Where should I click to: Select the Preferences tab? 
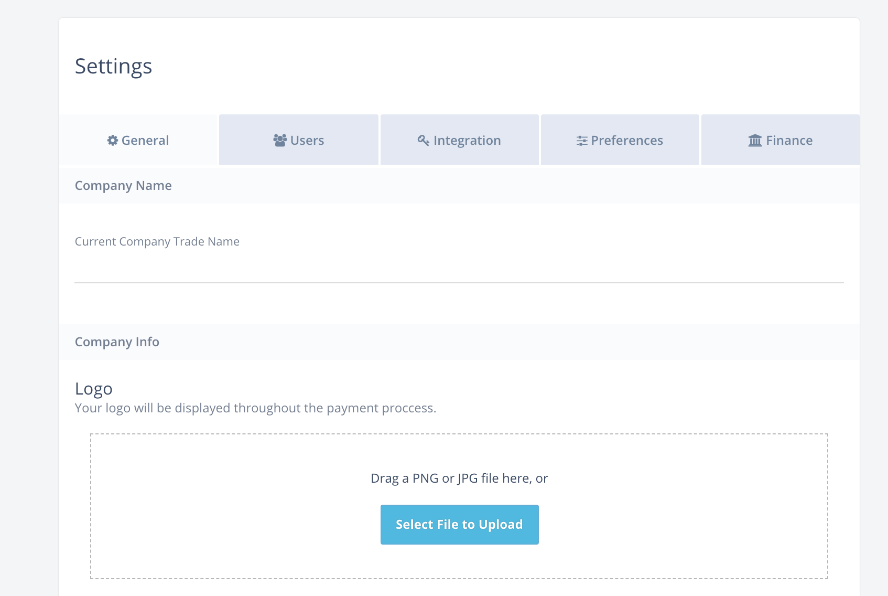tap(620, 140)
